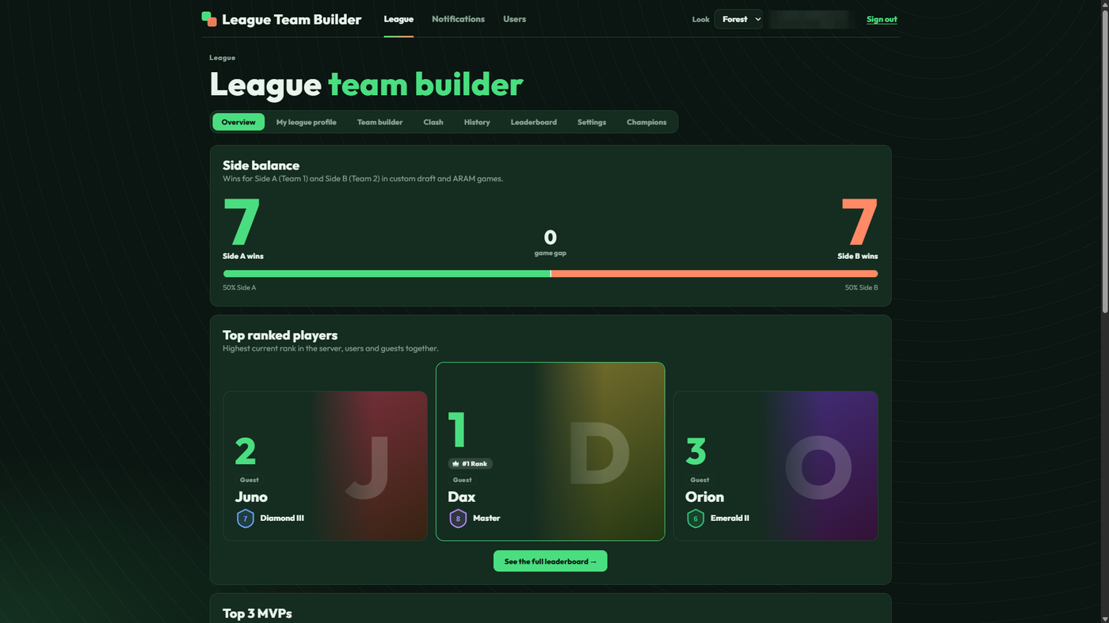Image resolution: width=1109 pixels, height=623 pixels.
Task: Click the Top ranked players heading
Action: 280,335
